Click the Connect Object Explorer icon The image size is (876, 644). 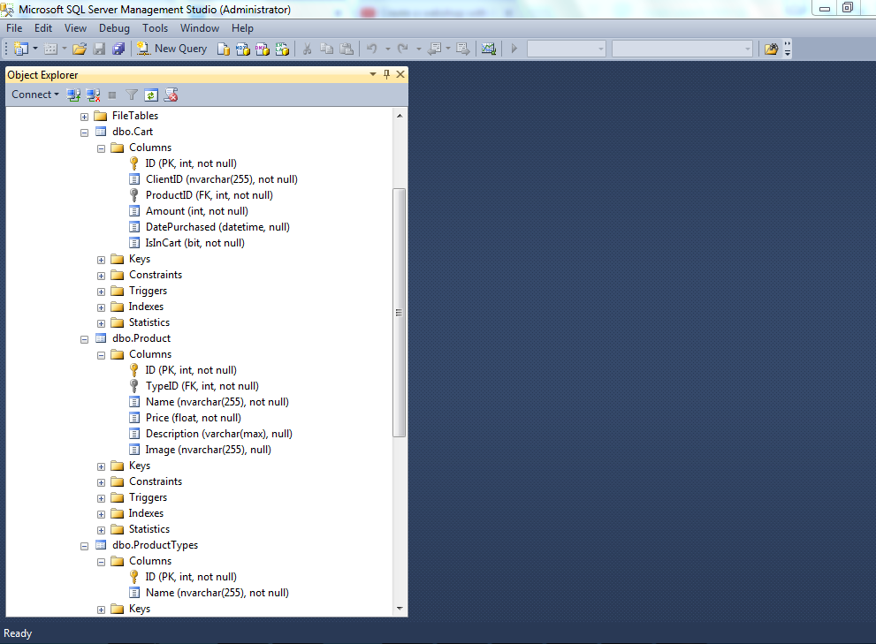pyautogui.click(x=73, y=95)
